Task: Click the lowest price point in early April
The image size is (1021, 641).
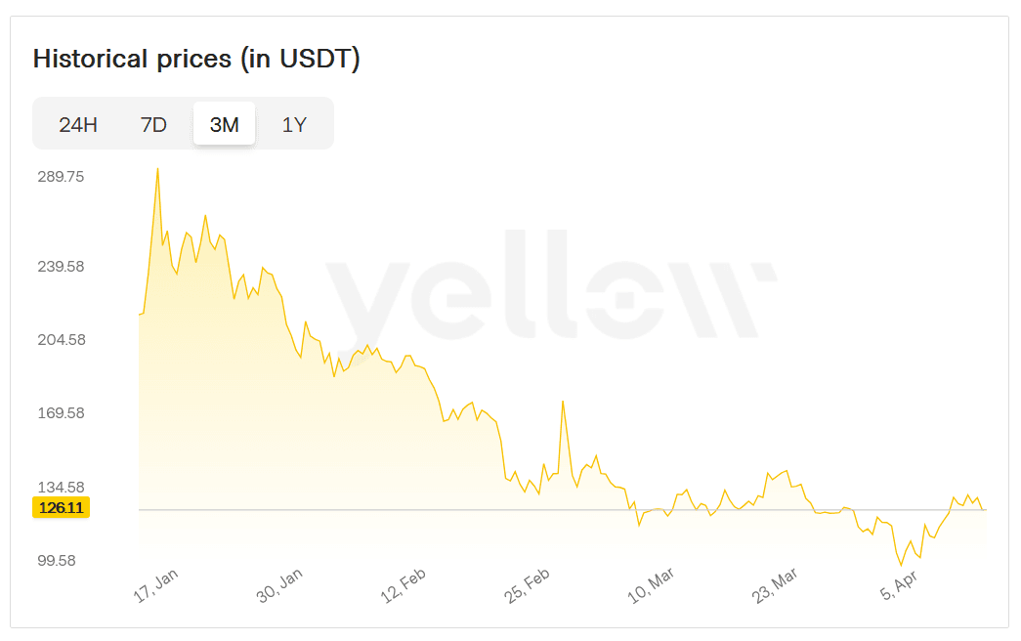Action: (x=901, y=565)
